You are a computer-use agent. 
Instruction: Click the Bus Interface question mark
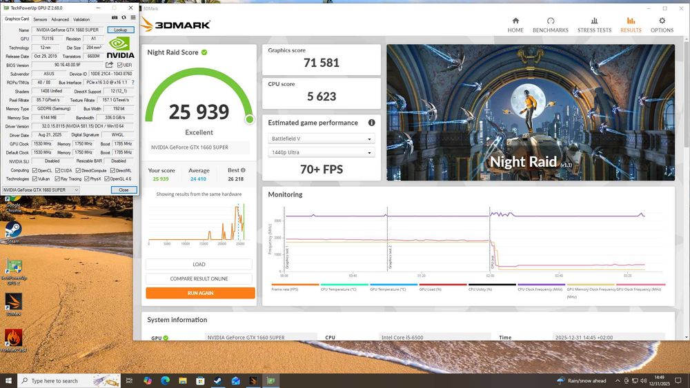pyautogui.click(x=132, y=82)
